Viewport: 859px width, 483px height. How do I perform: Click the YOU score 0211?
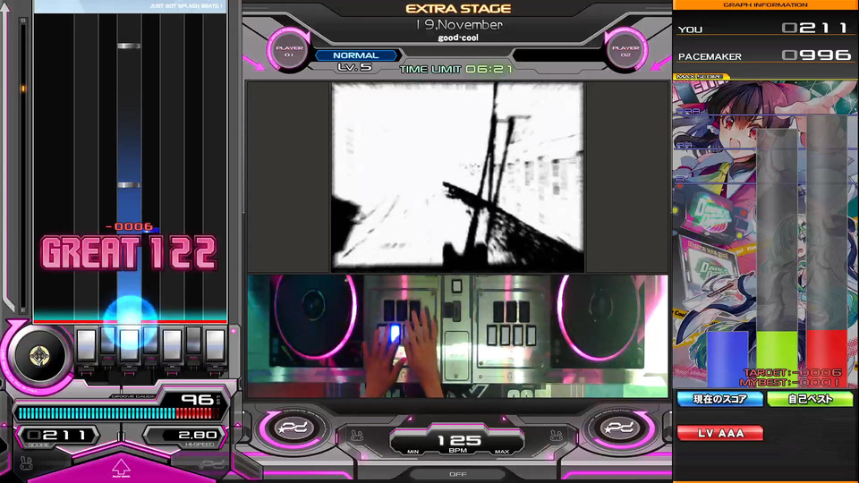click(x=815, y=28)
